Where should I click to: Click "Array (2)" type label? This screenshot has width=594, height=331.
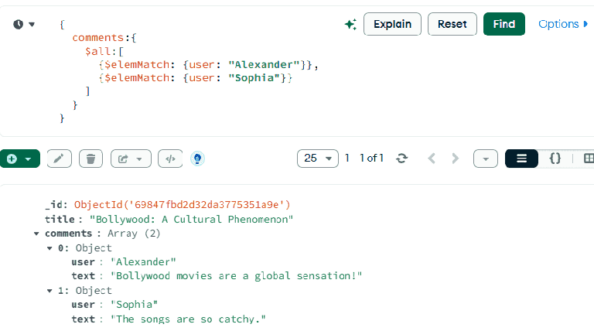134,234
